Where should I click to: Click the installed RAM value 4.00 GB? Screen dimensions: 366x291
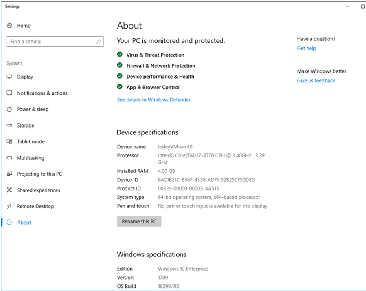tap(166, 171)
